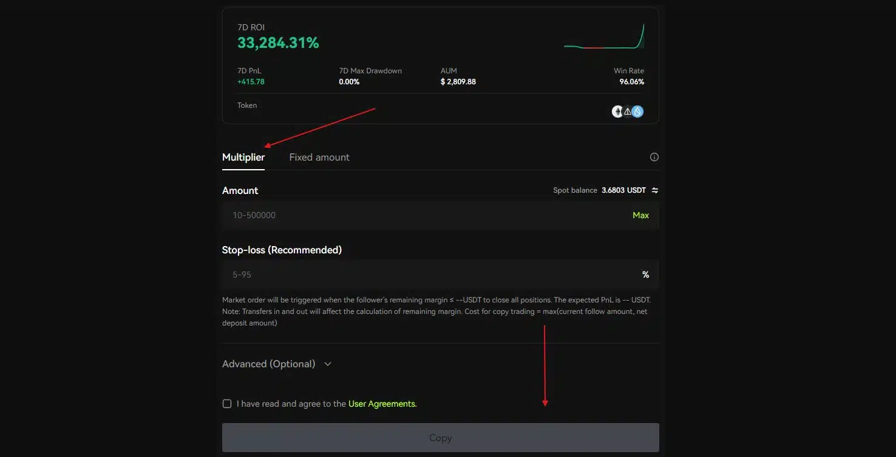The image size is (896, 457).
Task: Click the transfer icon next to Spot balance
Action: click(654, 190)
